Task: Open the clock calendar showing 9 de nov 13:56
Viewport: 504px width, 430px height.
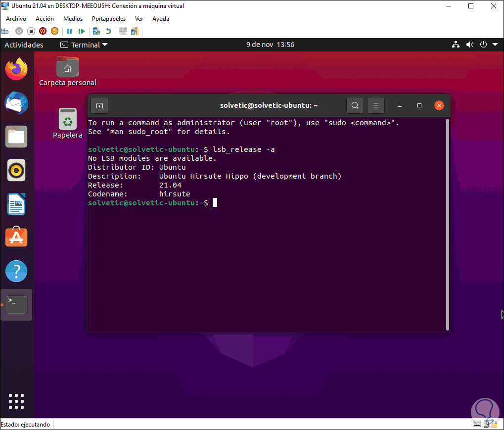Action: [271, 45]
